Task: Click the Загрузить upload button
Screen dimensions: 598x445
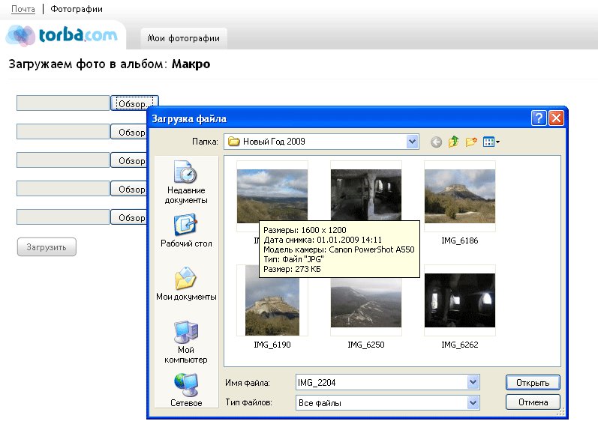Action: tap(47, 246)
